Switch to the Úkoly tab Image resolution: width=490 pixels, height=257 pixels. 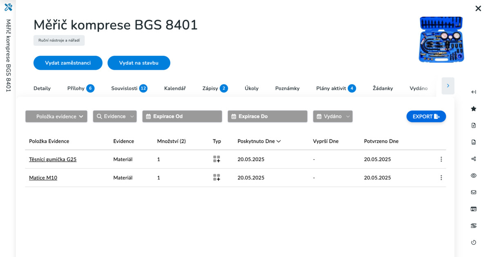click(x=252, y=88)
